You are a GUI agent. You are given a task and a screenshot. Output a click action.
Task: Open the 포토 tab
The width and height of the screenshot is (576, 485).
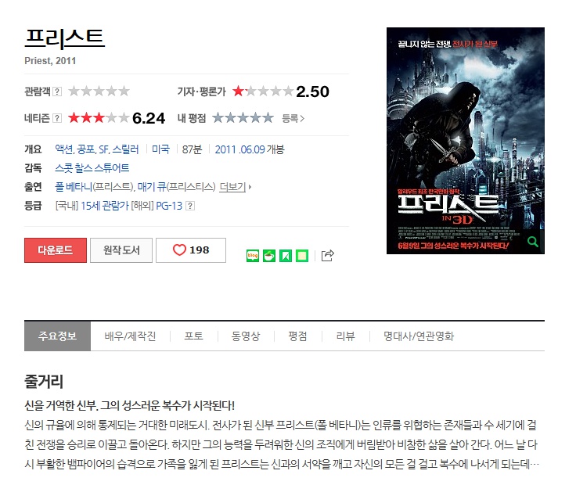pyautogui.click(x=194, y=336)
